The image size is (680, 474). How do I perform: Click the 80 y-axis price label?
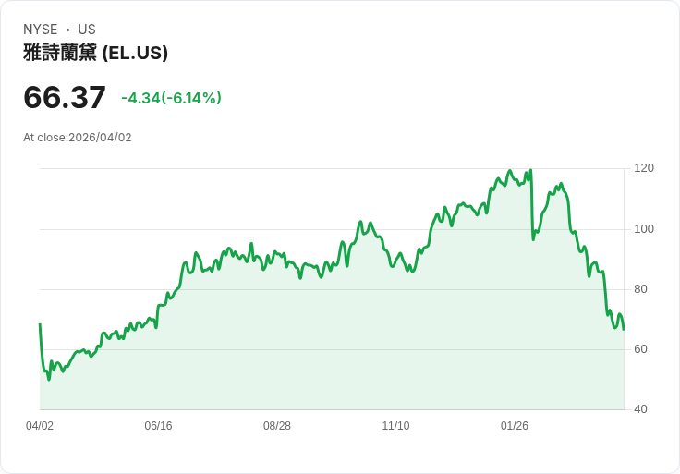(x=640, y=289)
